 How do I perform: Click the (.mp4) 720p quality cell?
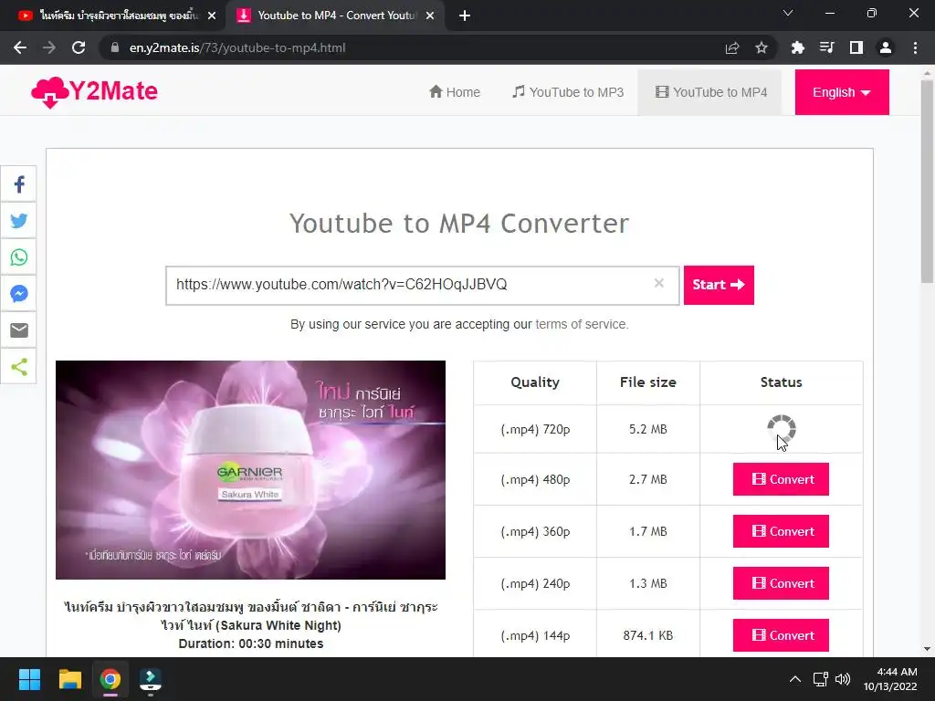pos(535,429)
